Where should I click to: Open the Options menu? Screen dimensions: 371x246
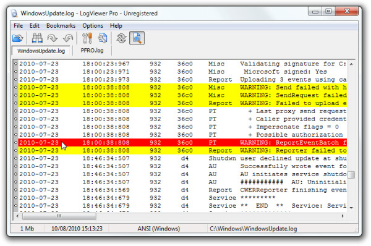point(93,25)
